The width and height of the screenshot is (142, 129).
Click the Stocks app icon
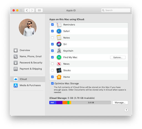coord(59,70)
